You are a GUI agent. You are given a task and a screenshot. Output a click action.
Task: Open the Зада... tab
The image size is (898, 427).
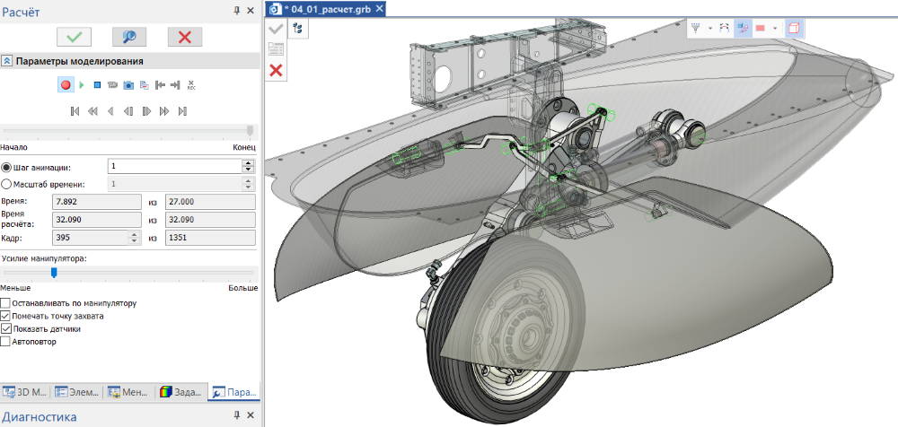pos(180,392)
